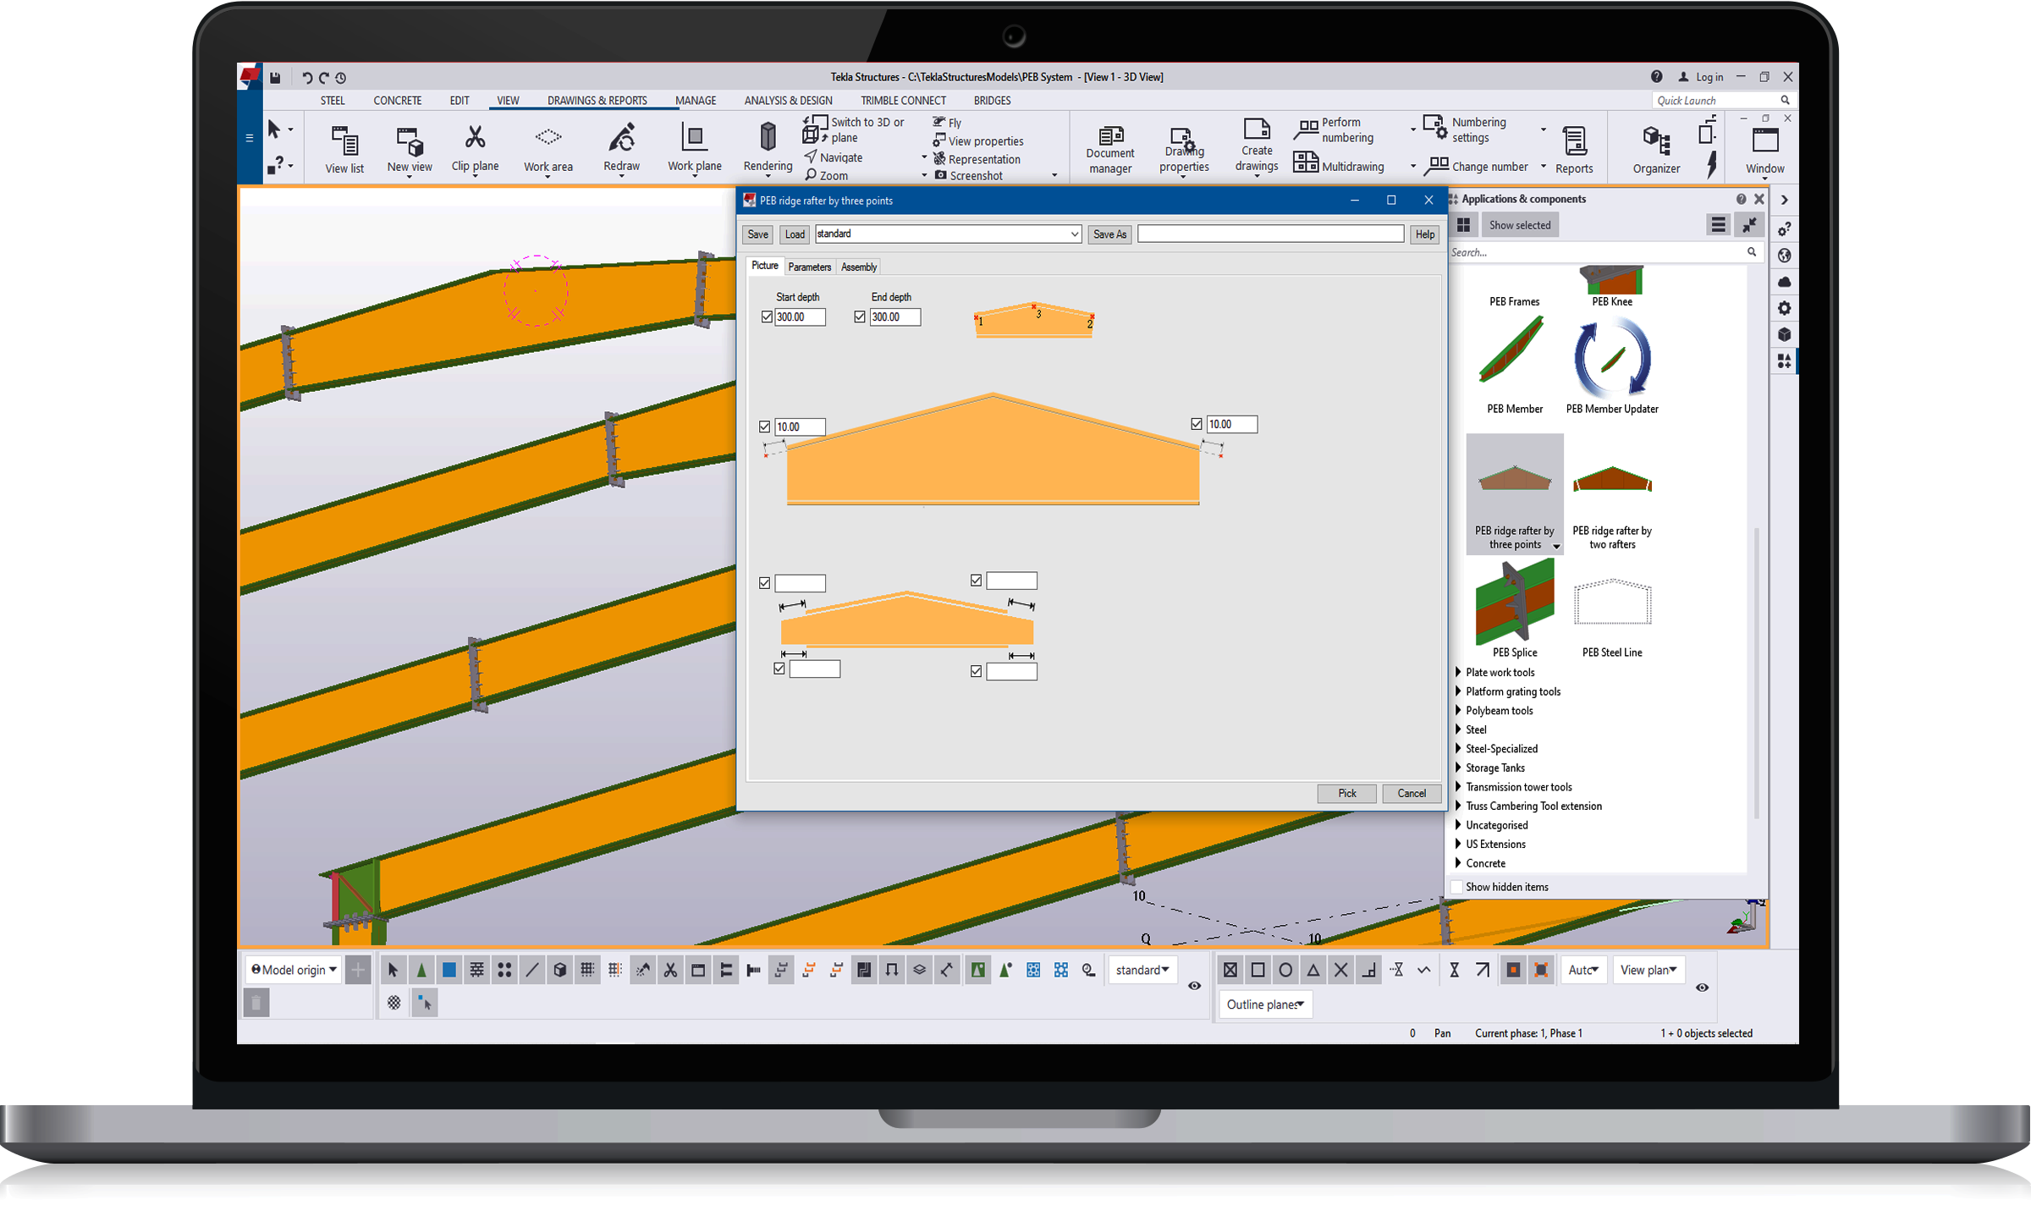The height and width of the screenshot is (1222, 2031).
Task: Click the Switch to 3D or plane tool
Action: (x=853, y=129)
